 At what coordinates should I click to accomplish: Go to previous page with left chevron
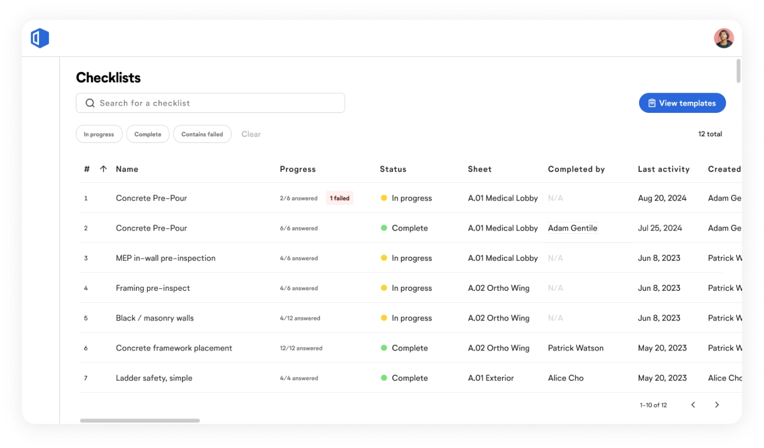point(693,405)
